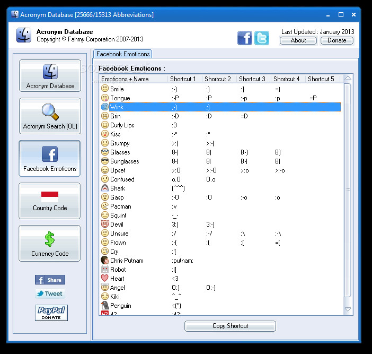Click the Shortcut 5 column header

pyautogui.click(x=322, y=79)
